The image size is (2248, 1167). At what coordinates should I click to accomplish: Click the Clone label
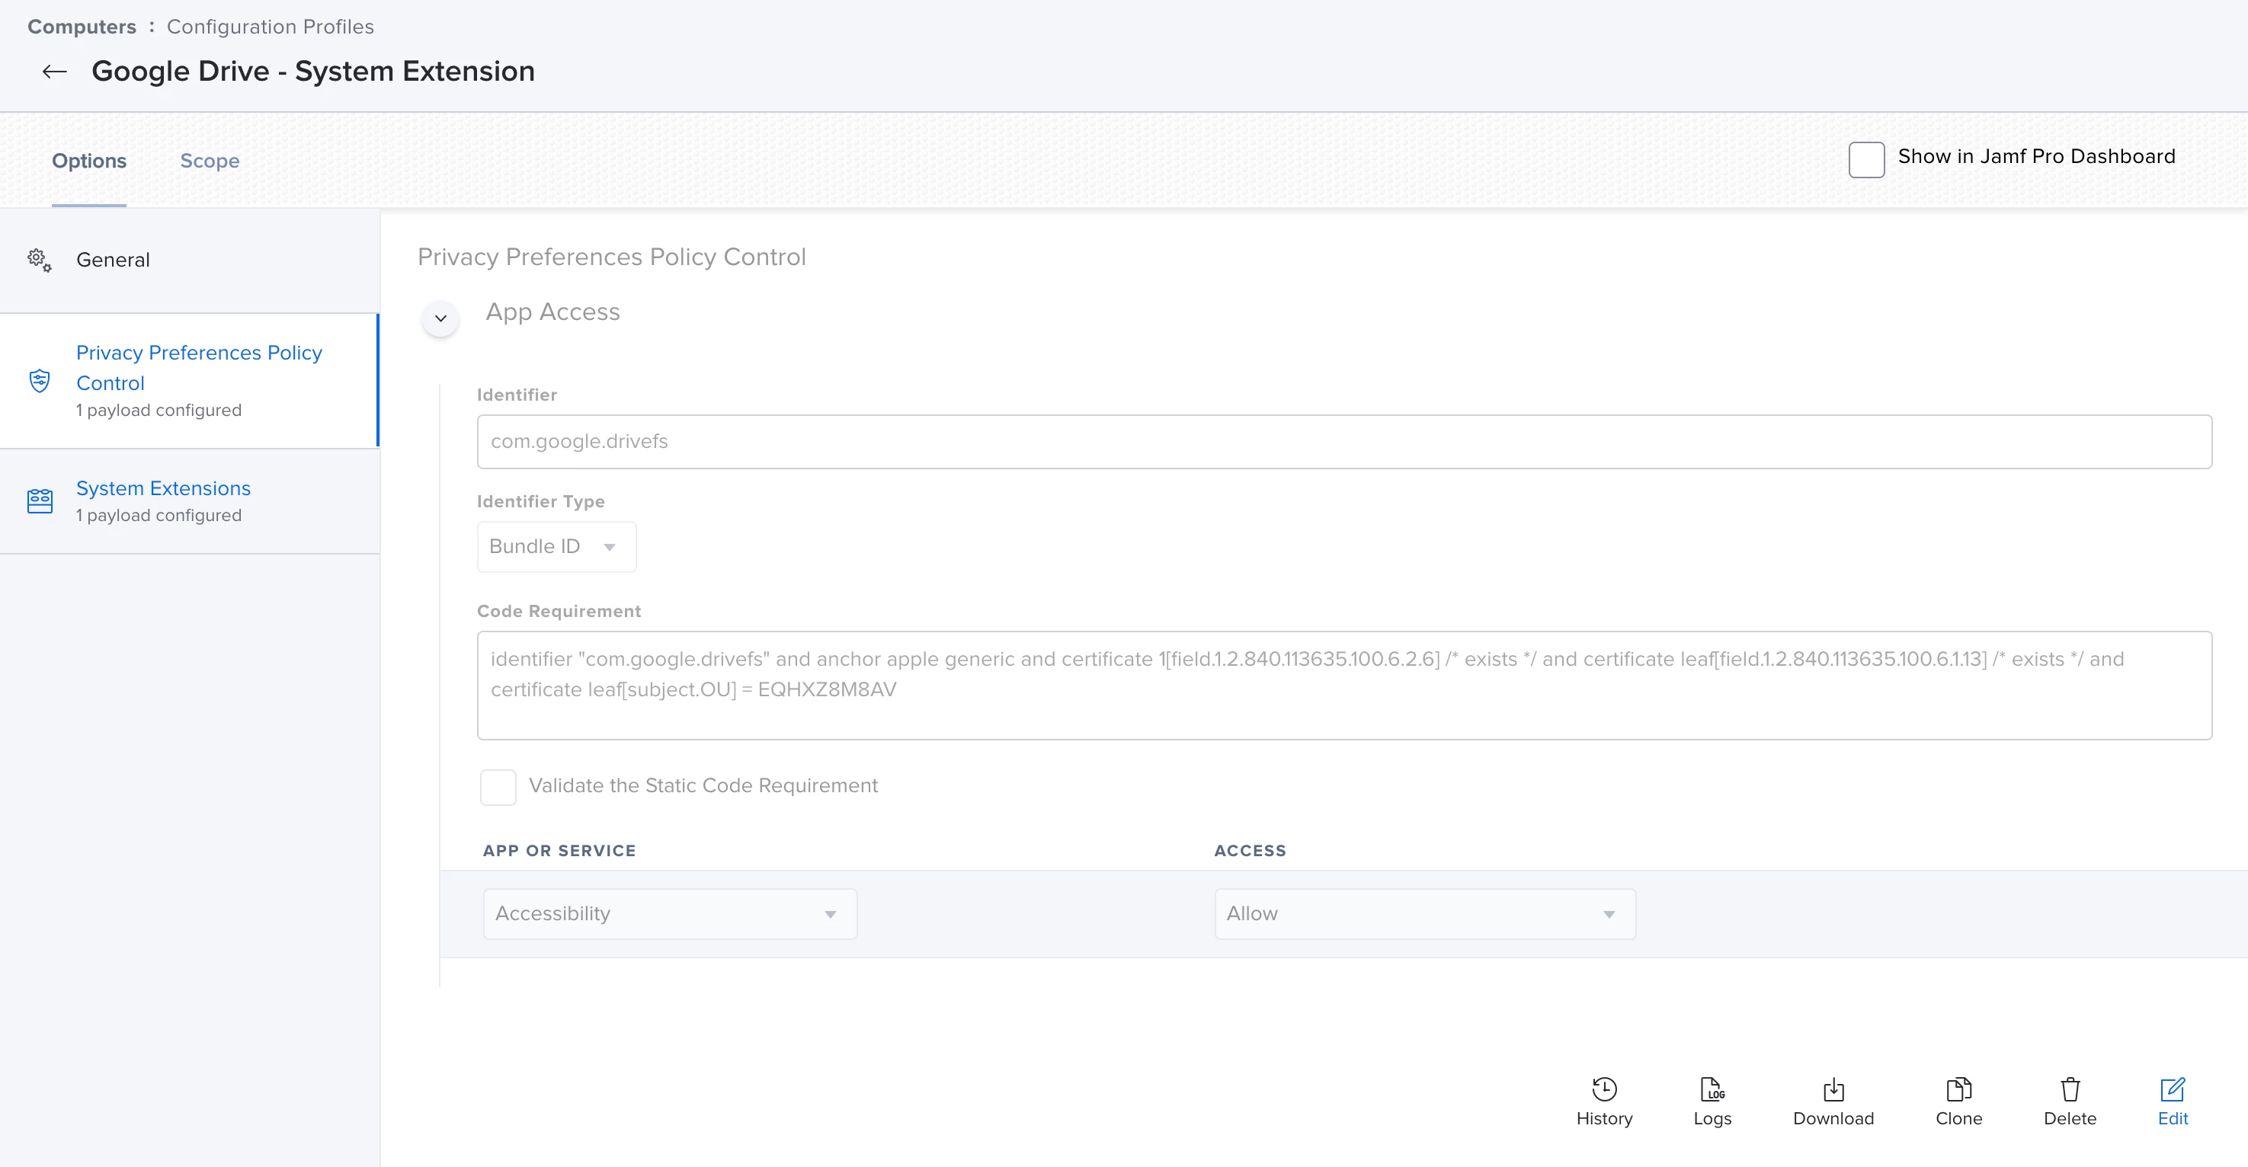coord(1958,1119)
